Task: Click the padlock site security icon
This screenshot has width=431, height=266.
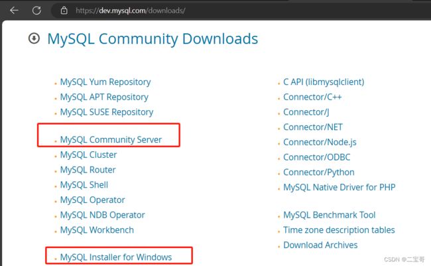Action: pos(64,11)
